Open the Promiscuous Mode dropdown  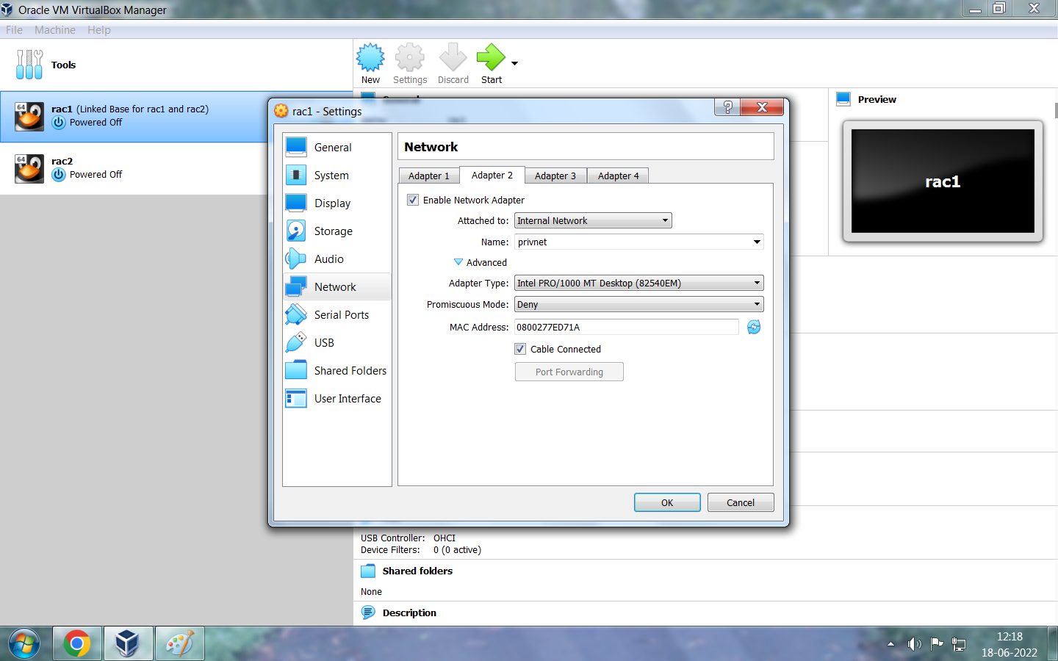638,305
